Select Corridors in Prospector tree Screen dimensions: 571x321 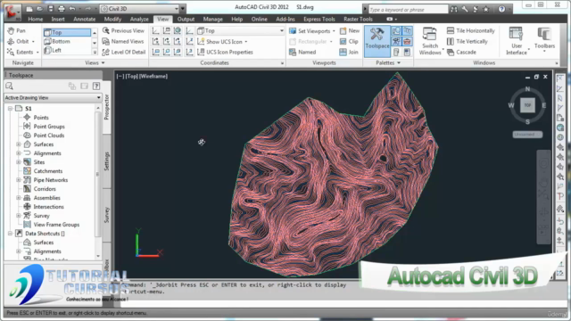point(45,189)
